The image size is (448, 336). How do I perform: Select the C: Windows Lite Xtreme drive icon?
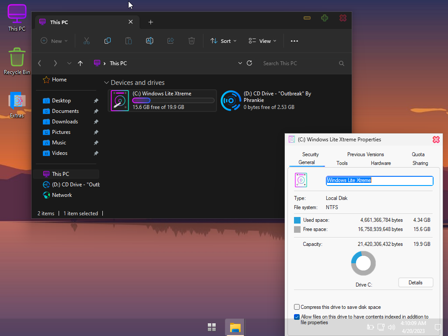[120, 101]
